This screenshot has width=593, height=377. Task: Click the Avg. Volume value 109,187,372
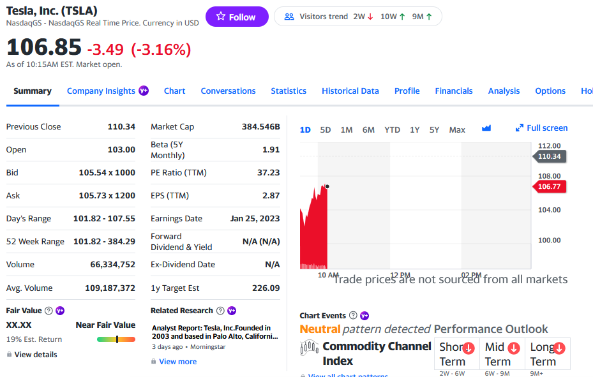tap(110, 288)
